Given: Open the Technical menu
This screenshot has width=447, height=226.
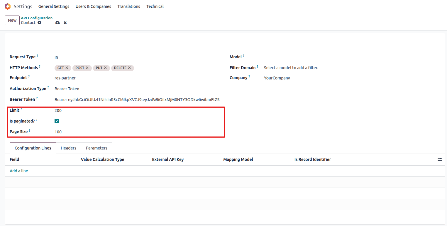Looking at the screenshot, I should pos(155,6).
